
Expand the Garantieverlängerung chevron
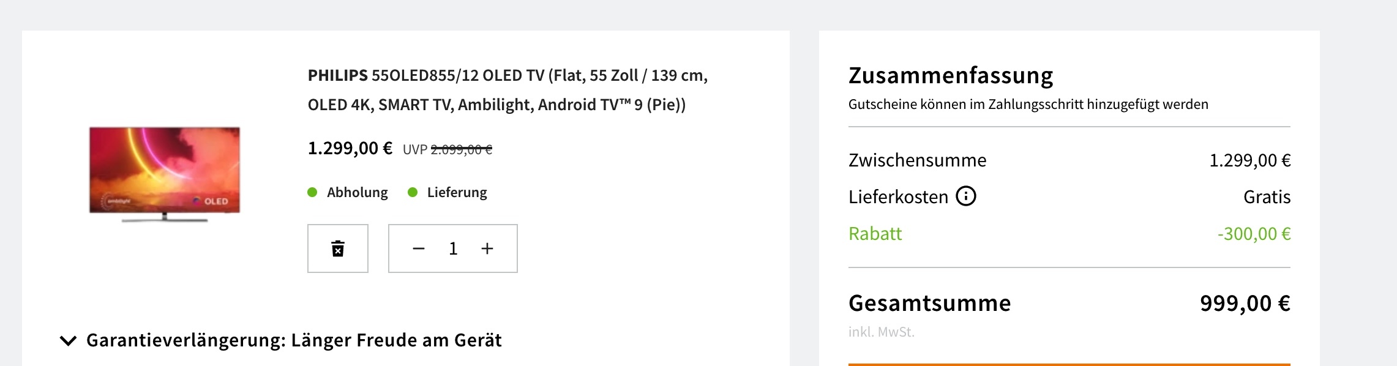[x=69, y=340]
